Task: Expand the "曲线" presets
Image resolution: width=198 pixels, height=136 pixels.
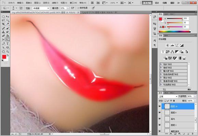Action: point(161,68)
